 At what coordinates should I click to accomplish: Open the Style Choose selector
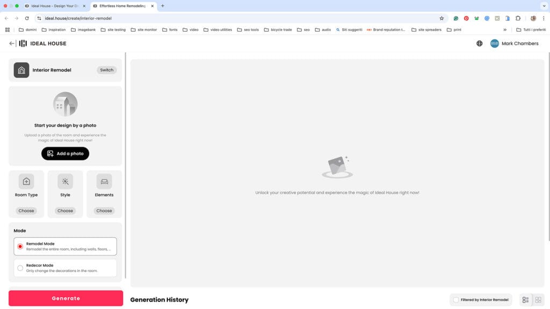coord(65,211)
